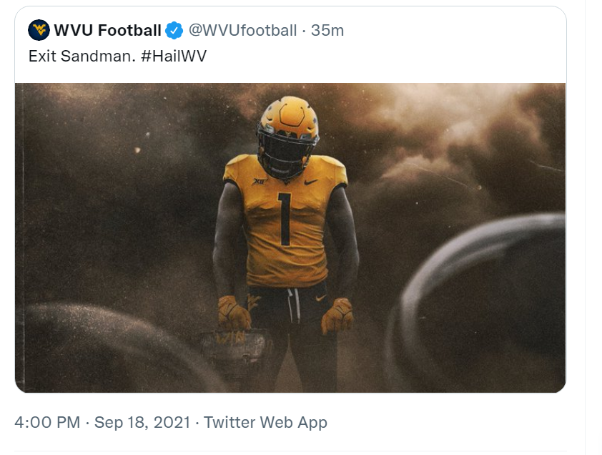Click the 4:00 PM time below the tweet

(x=46, y=422)
